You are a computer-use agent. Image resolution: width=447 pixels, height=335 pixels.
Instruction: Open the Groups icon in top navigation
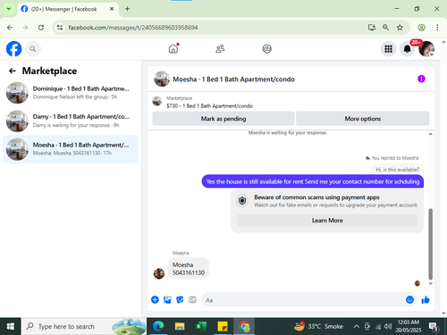coord(267,48)
